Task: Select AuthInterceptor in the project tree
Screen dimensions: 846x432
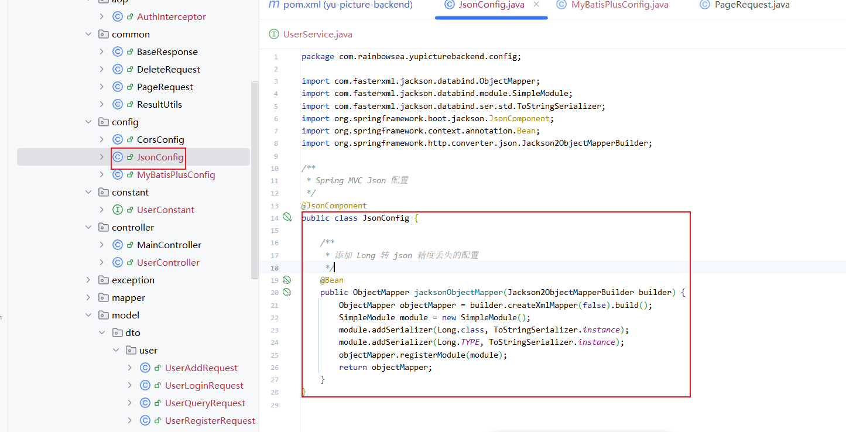Action: tap(171, 16)
